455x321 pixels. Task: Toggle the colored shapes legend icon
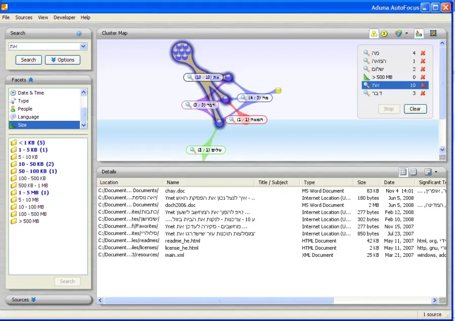click(x=419, y=34)
